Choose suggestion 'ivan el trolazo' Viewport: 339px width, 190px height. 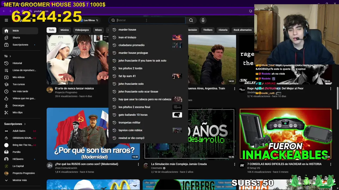tap(148, 37)
